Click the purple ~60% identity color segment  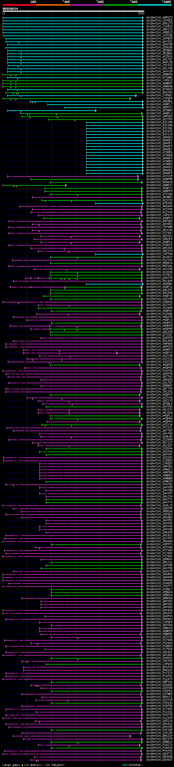tap(87, 5)
